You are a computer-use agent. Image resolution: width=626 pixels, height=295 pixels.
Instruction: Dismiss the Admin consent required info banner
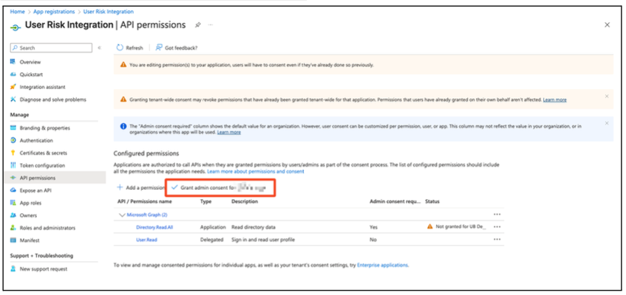click(x=607, y=123)
